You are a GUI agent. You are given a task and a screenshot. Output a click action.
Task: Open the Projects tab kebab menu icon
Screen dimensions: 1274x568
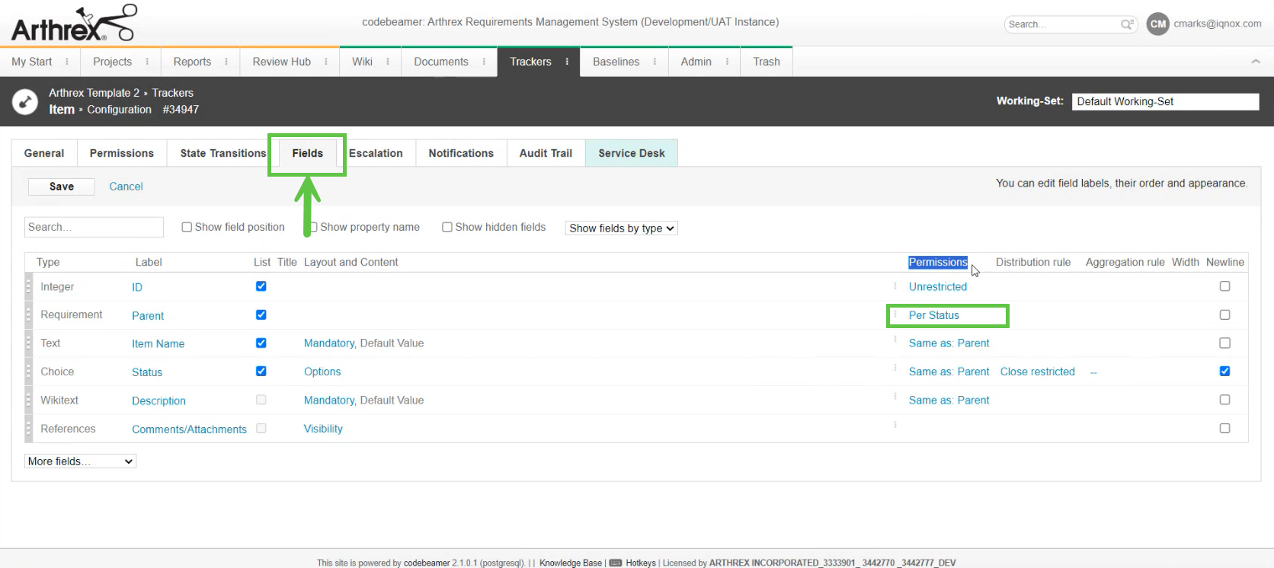coord(147,62)
